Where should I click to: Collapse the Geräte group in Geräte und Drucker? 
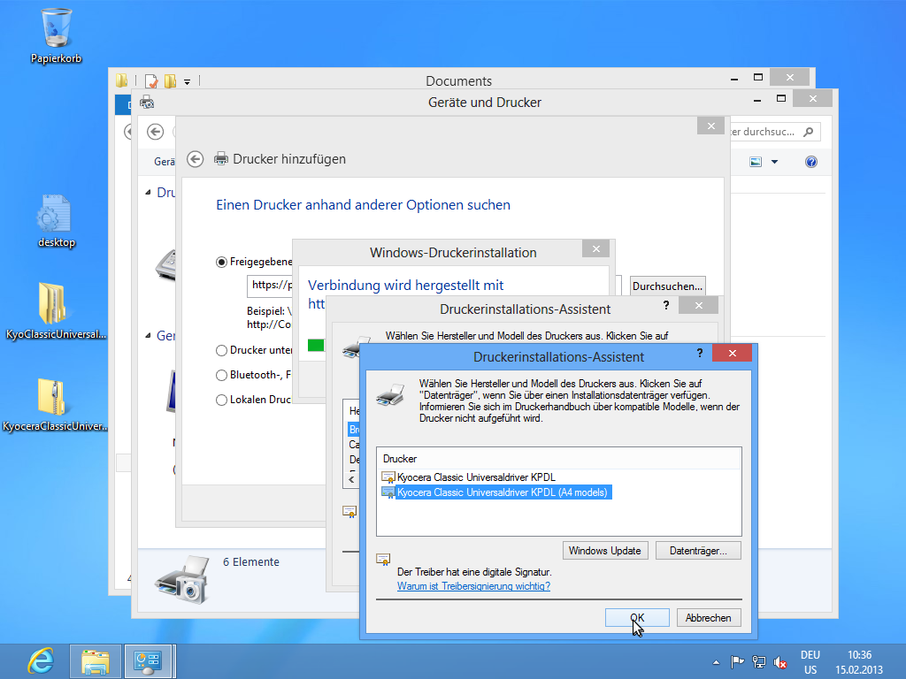[148, 335]
